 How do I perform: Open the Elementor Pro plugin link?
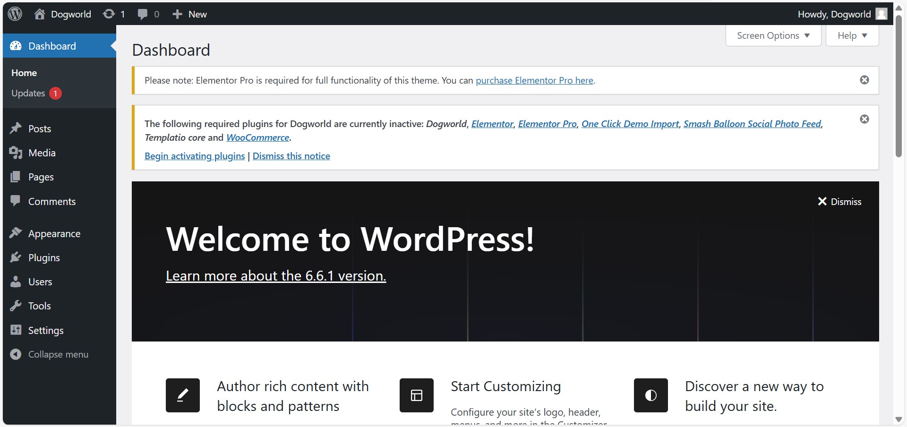548,124
